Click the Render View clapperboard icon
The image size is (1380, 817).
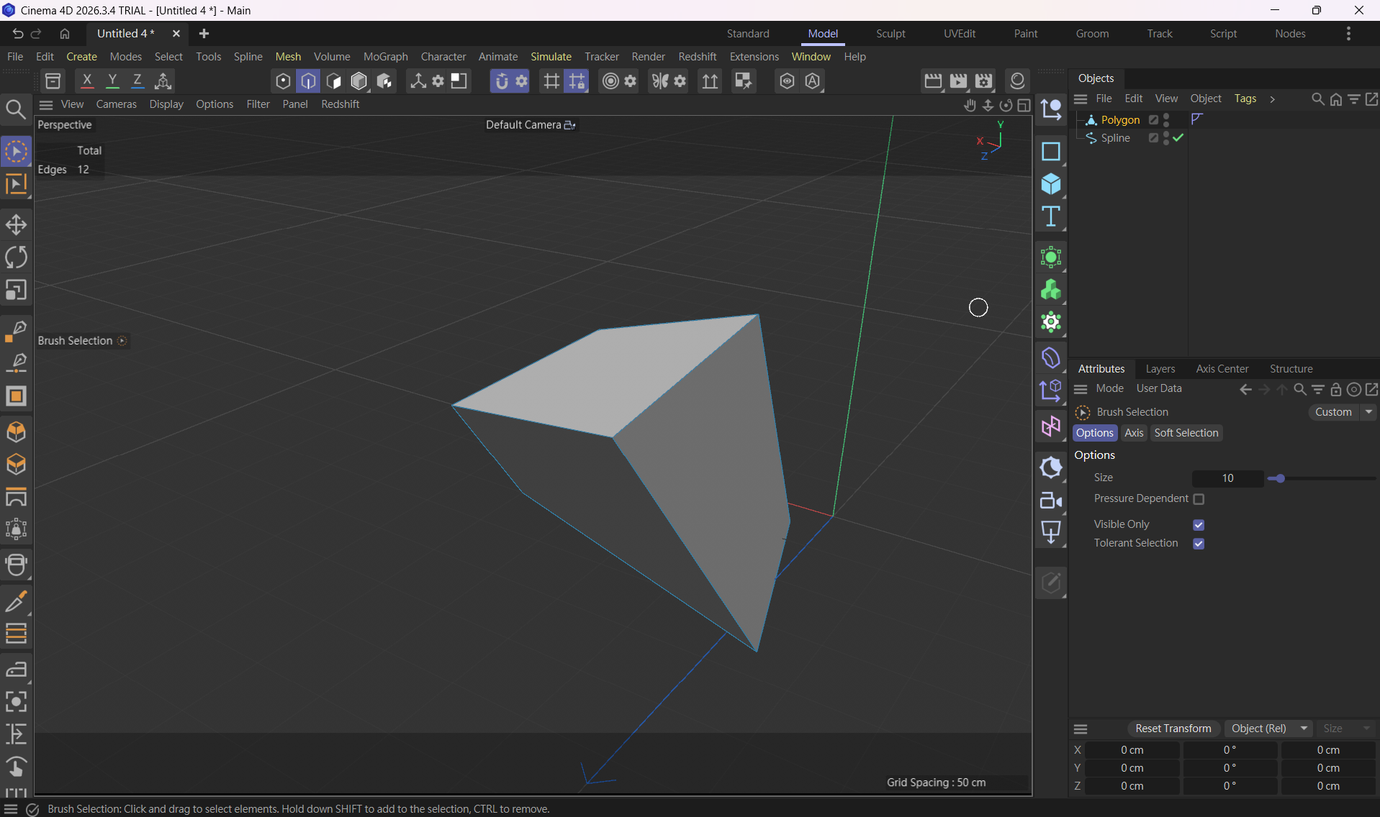pos(933,81)
